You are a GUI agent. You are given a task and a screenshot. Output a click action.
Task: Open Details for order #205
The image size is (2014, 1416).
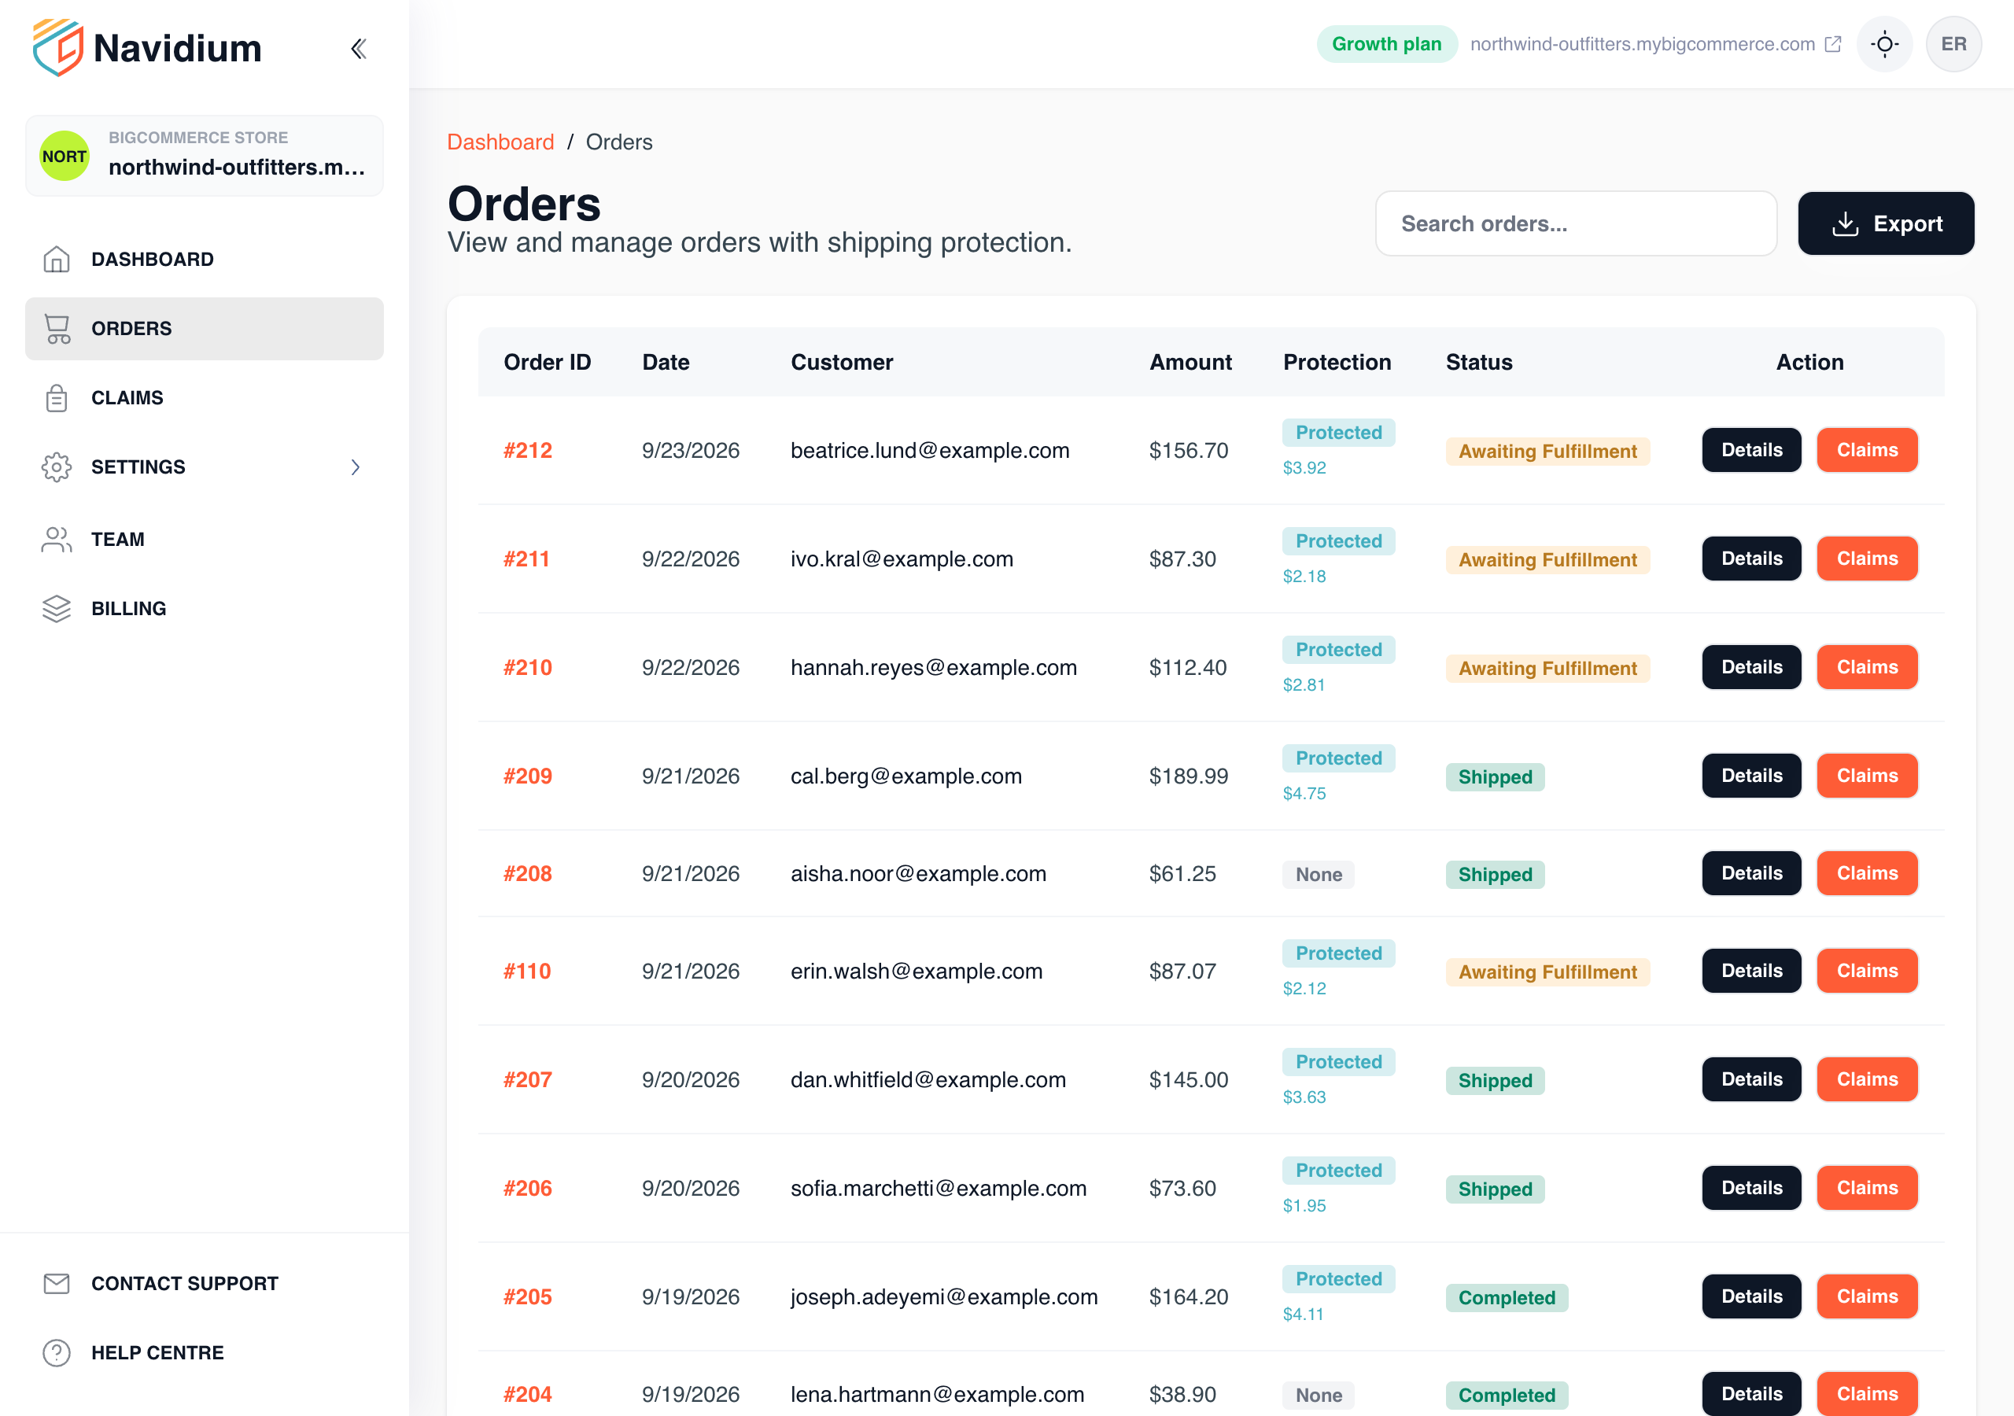coord(1752,1296)
